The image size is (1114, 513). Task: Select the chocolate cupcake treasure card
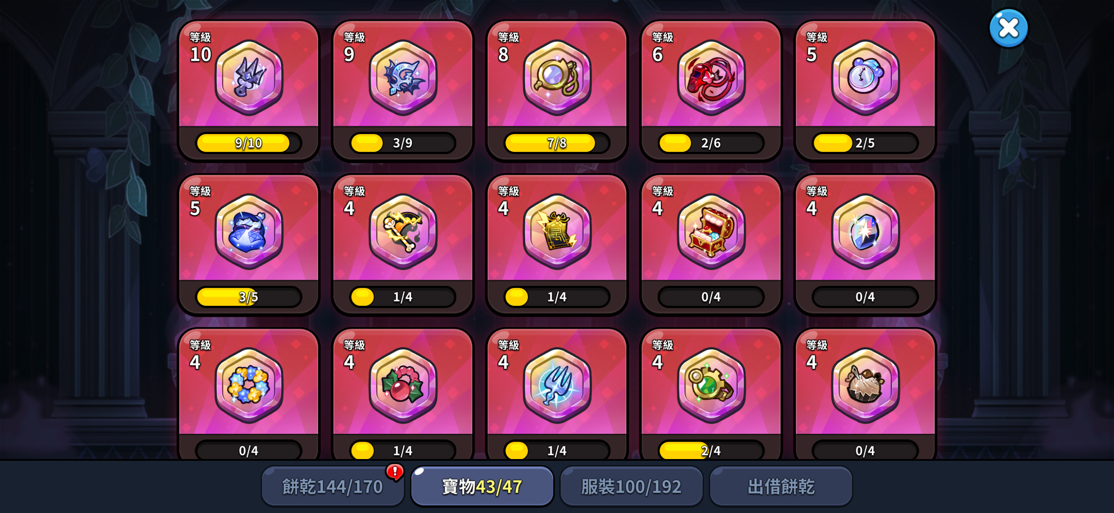click(x=865, y=394)
